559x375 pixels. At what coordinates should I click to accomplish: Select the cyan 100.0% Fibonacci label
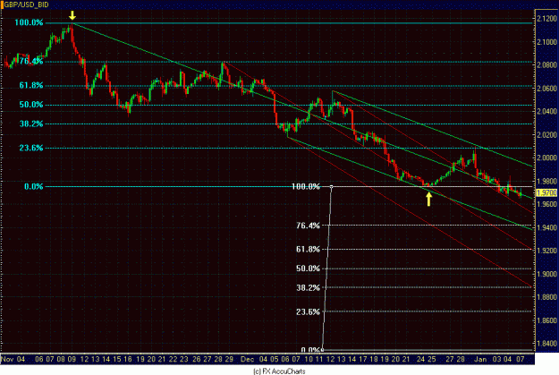(x=29, y=22)
